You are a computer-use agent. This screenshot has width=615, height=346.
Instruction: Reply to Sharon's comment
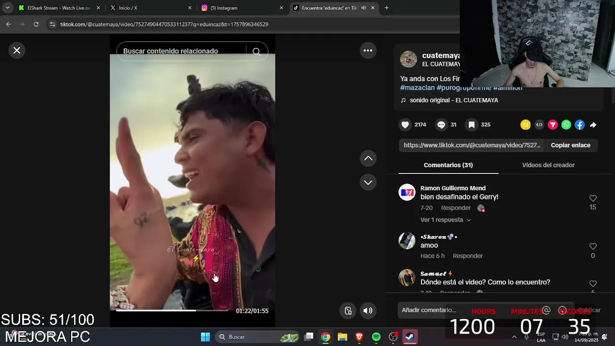467,256
